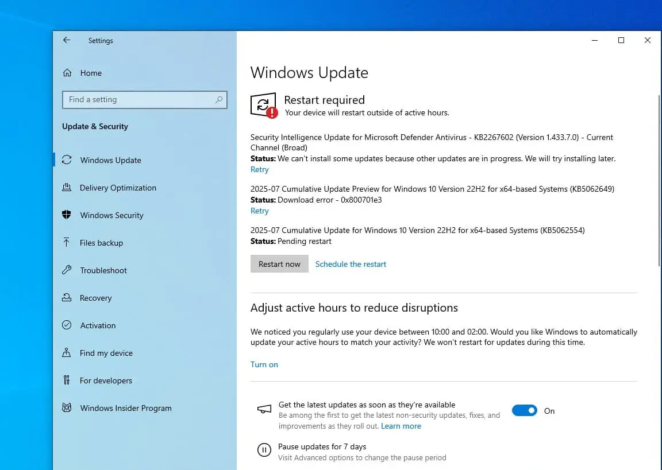Click the back arrow in Settings
The image size is (662, 470).
click(66, 40)
